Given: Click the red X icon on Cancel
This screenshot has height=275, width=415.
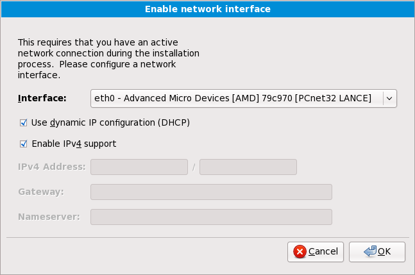Looking at the screenshot, I should point(300,251).
